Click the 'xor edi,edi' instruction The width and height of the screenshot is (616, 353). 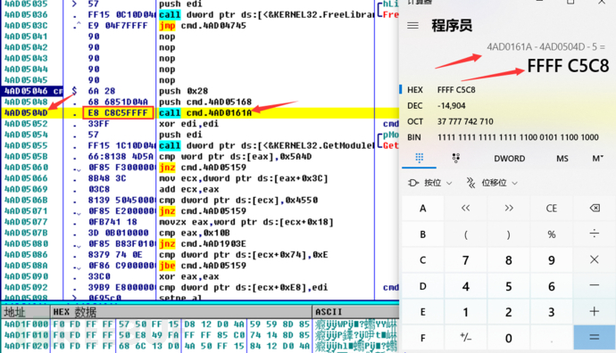click(x=189, y=124)
